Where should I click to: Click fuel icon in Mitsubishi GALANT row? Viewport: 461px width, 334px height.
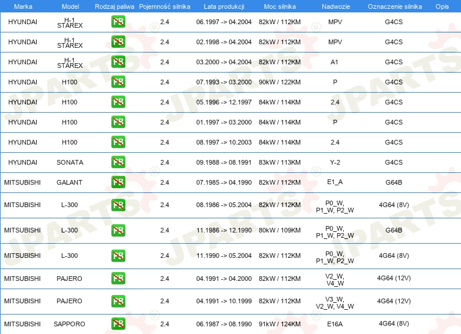[118, 182]
